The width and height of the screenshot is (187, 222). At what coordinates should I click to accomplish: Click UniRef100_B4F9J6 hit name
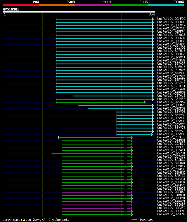tap(171, 67)
